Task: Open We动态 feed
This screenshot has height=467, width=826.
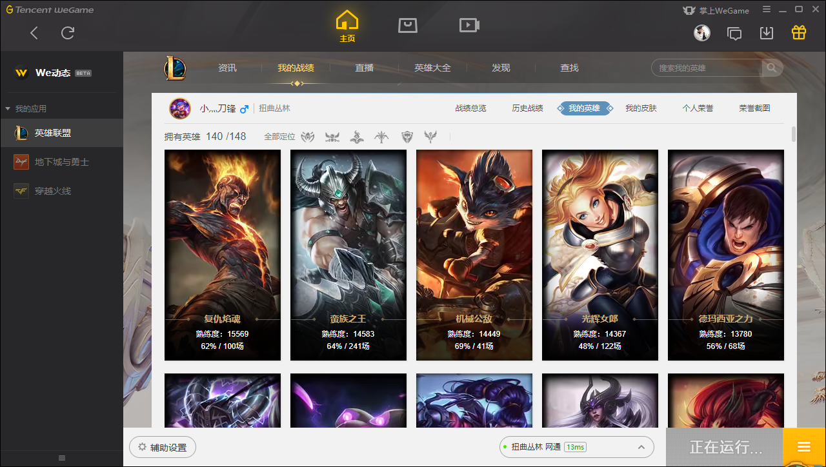Action: (x=53, y=73)
